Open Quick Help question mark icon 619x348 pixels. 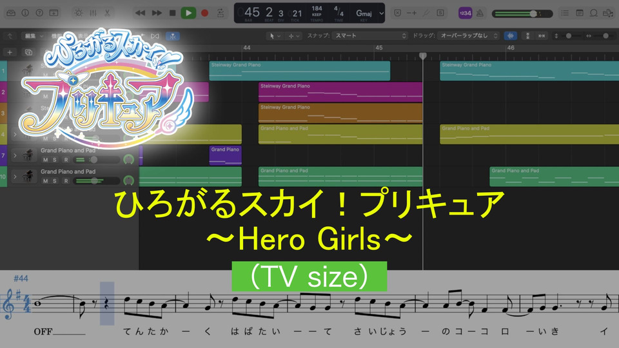[x=39, y=13]
